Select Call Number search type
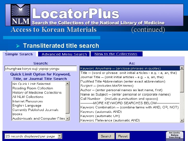 point(130,99)
